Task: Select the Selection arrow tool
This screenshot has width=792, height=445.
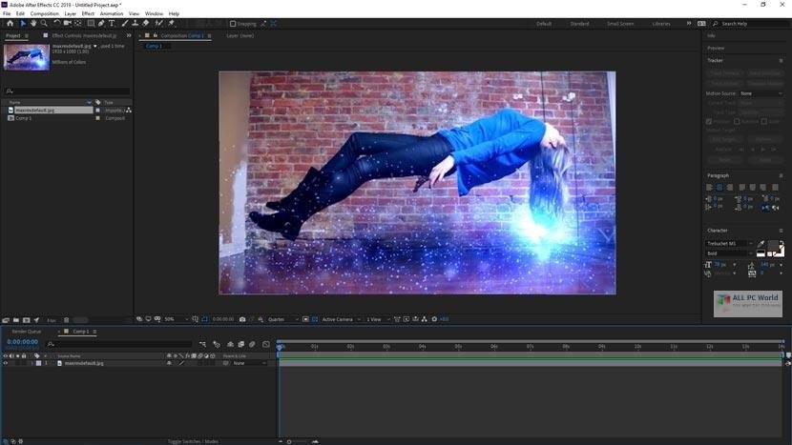Action: coord(23,23)
